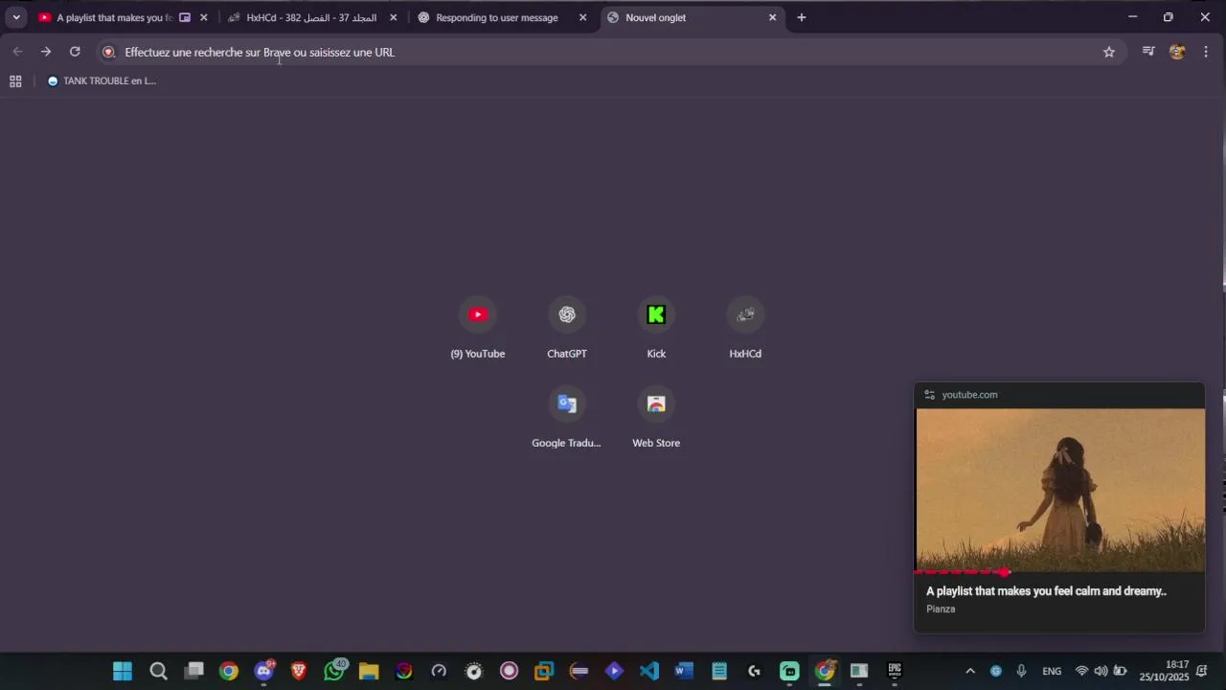Screen dimensions: 1226x690
Task: Click the microphone tray icon
Action: pyautogui.click(x=1021, y=671)
